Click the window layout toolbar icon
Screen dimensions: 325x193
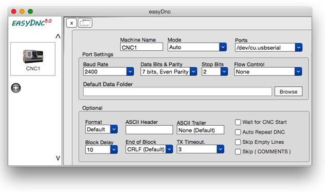pyautogui.click(x=85, y=23)
